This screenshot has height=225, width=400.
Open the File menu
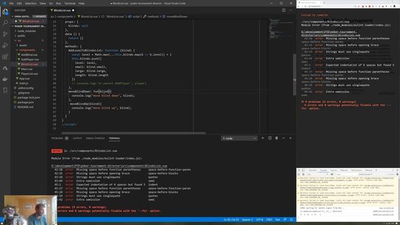click(11, 3)
